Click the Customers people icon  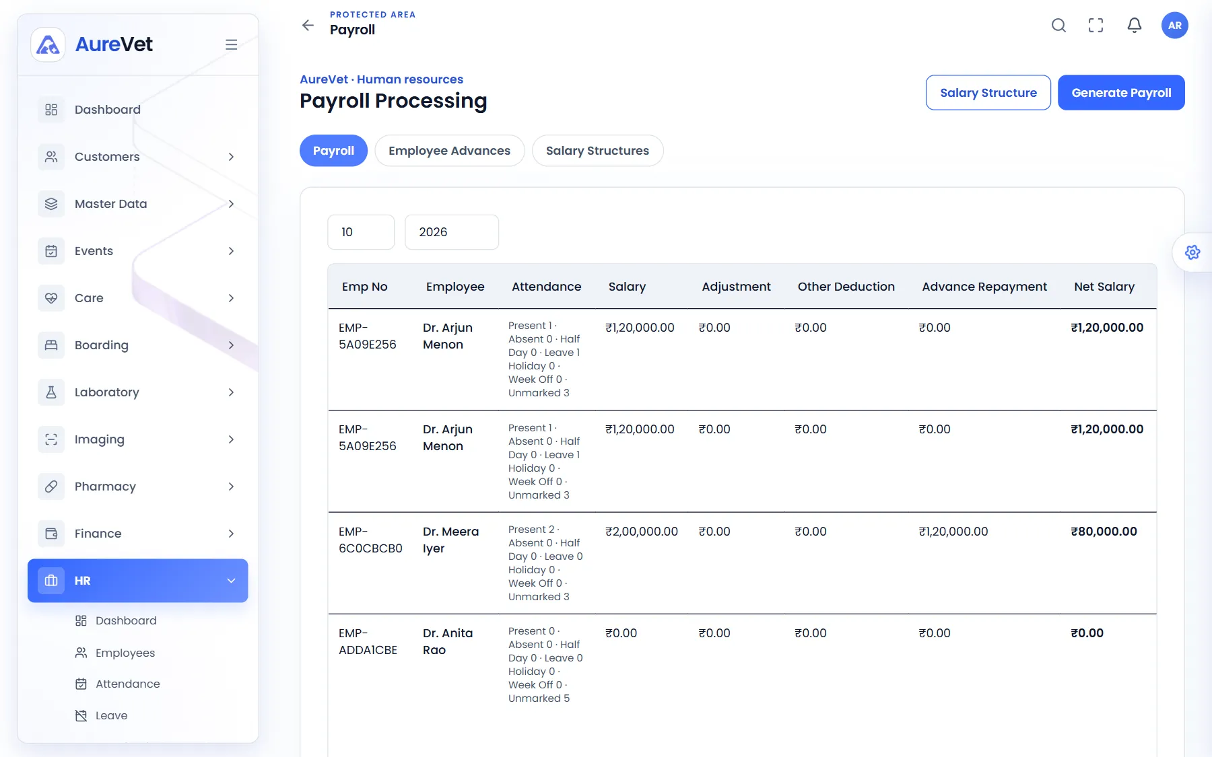pos(51,157)
